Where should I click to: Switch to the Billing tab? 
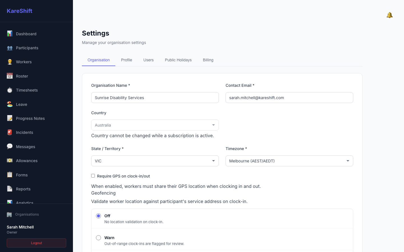coord(208,60)
